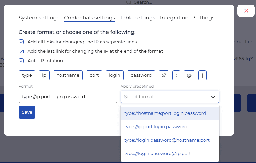Choose type://login:password@ip:port predefined format
The image size is (256, 163).
click(x=158, y=153)
